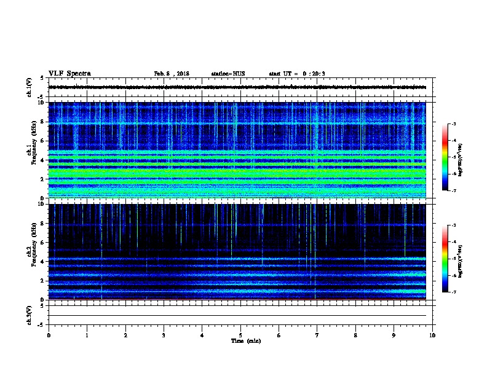Click the time axis tick label "8"
Viewport: 487px width, 376px height.
pos(355,335)
